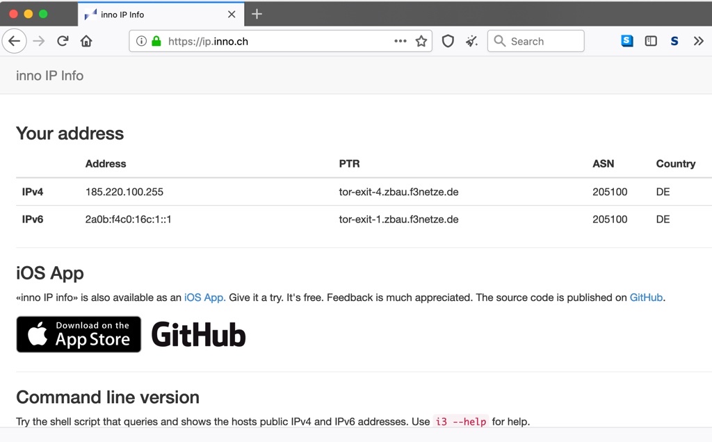
Task: Click the blue S extension icon
Action: [627, 41]
